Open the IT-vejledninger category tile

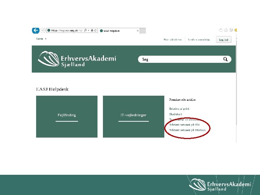pyautogui.click(x=134, y=117)
